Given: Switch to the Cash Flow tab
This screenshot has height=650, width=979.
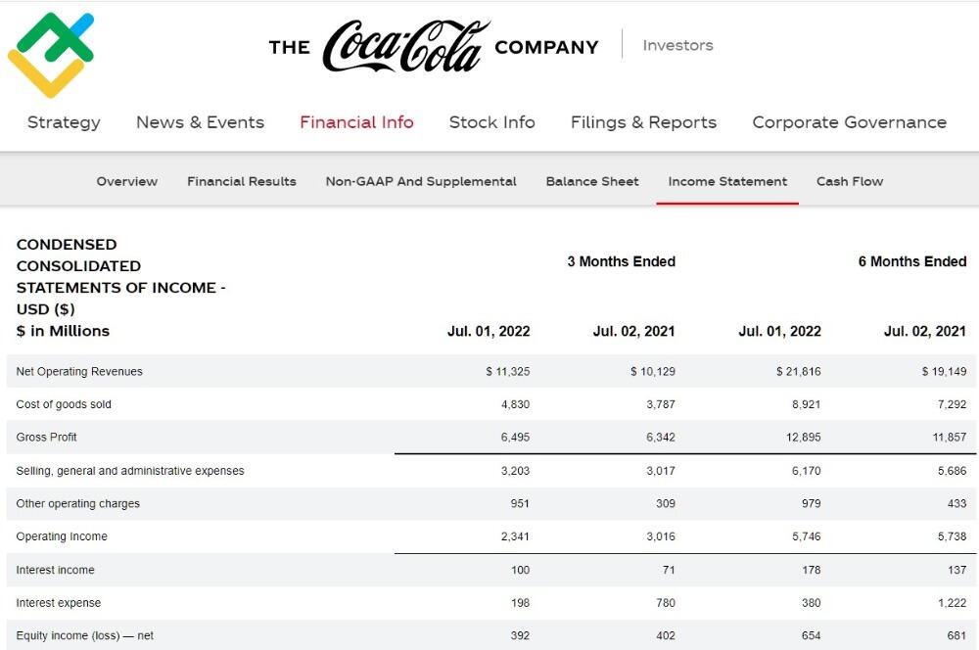Looking at the screenshot, I should coord(850,181).
